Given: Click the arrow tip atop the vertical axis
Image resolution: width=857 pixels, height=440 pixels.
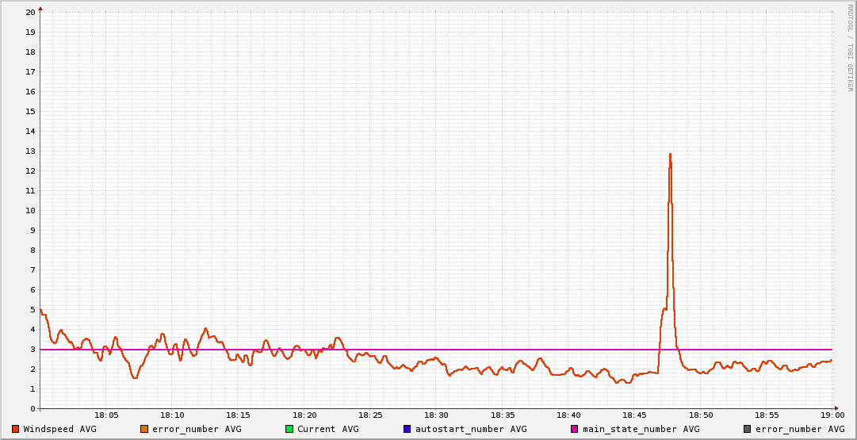Looking at the screenshot, I should click(x=40, y=8).
